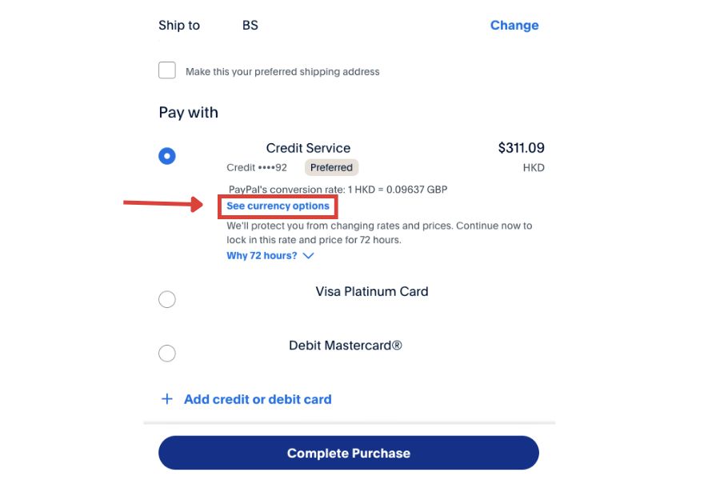The width and height of the screenshot is (720, 480).
Task: Choose the Visa Platinum Card radio button
Action: (x=167, y=299)
